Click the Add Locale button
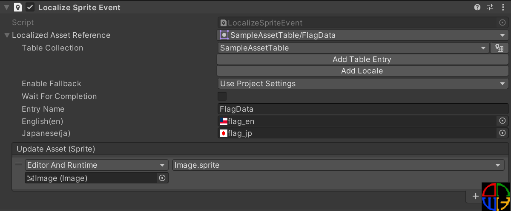The image size is (511, 211). tap(362, 71)
